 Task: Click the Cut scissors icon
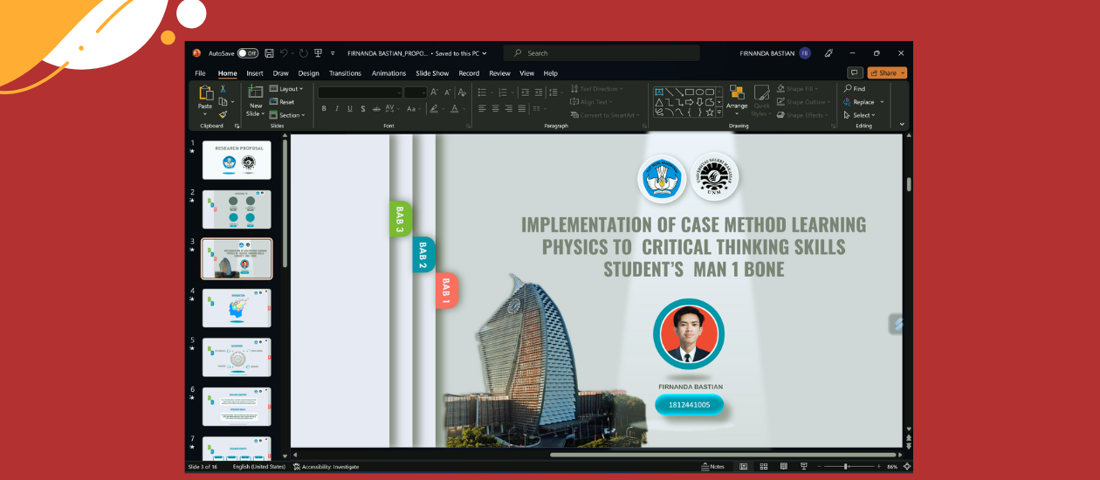click(x=223, y=89)
